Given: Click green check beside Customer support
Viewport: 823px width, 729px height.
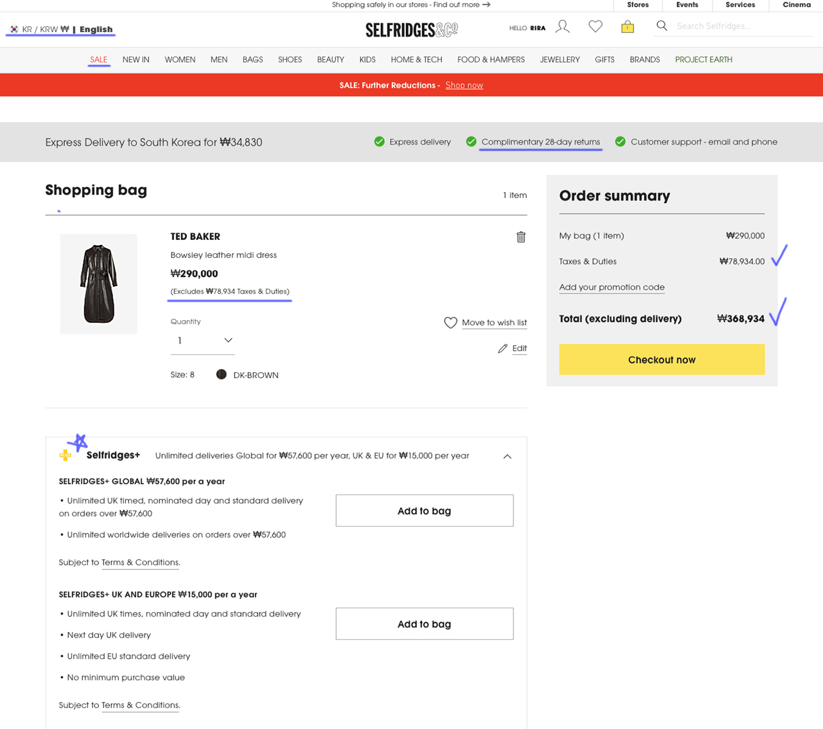Looking at the screenshot, I should click(x=621, y=142).
